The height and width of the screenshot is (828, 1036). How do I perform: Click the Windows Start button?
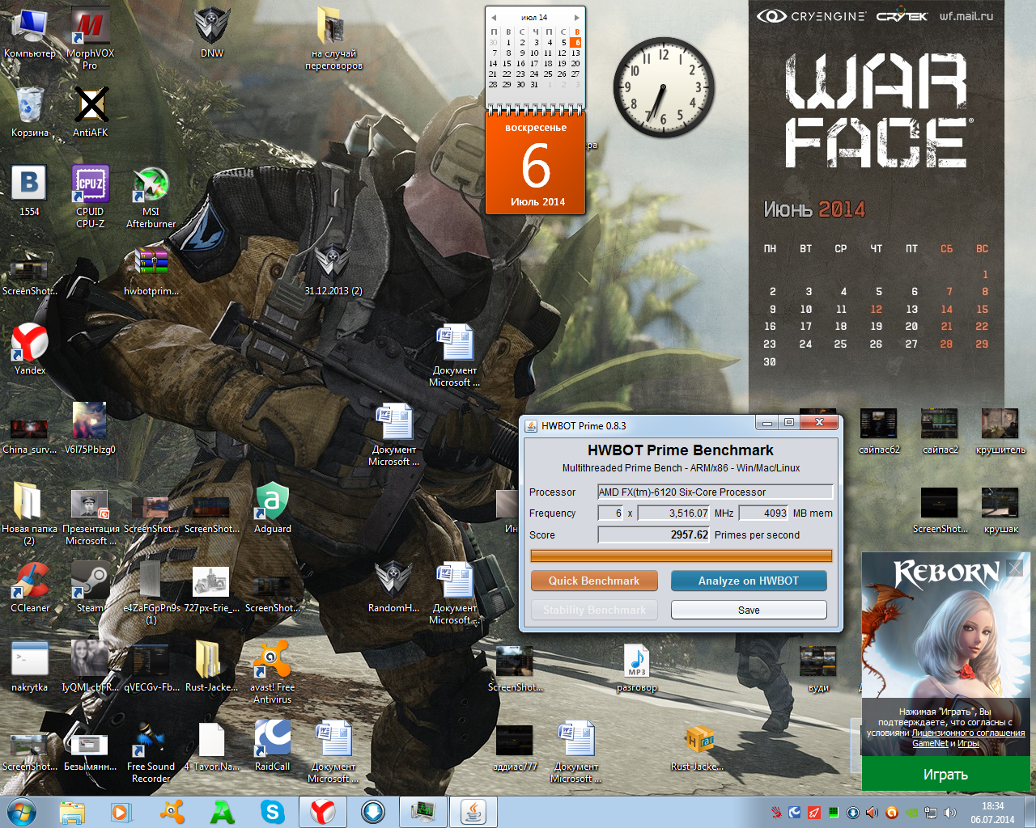22,812
